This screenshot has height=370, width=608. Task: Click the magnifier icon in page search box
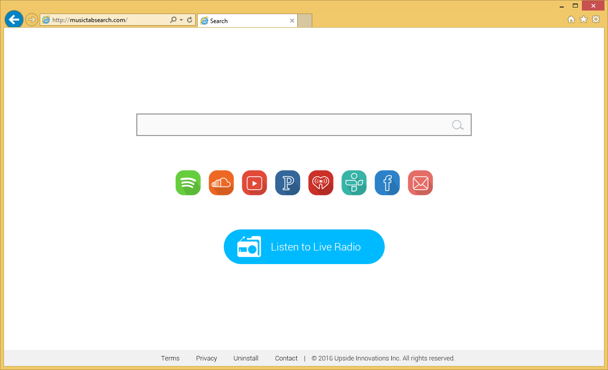point(458,125)
